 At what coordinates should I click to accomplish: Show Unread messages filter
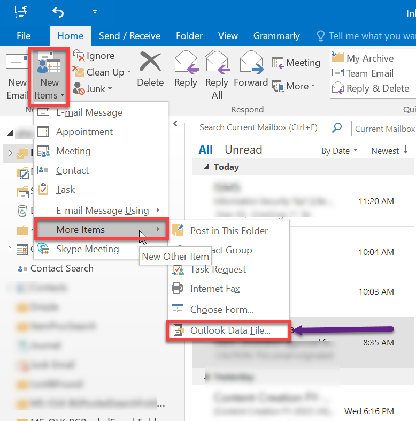click(243, 149)
